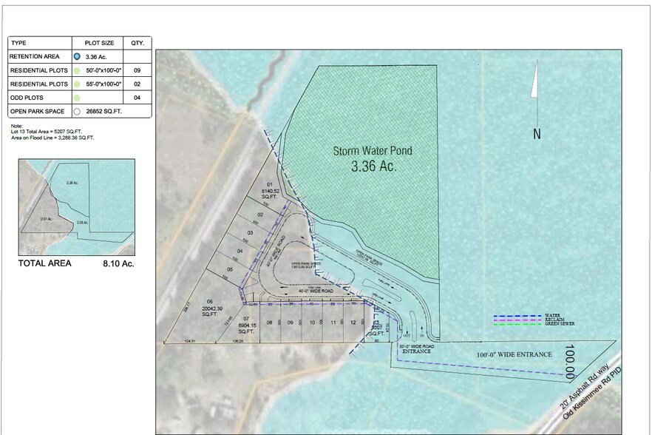Open the small overview map thumbnail
Screen dimensions: 652x435
point(77,207)
